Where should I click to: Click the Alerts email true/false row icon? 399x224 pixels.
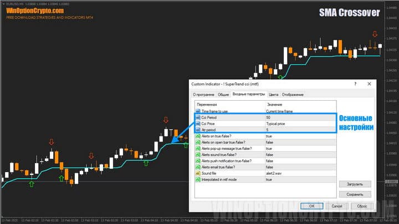[197, 167]
